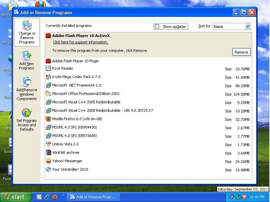
Task: Click the Remove button for Flash ActiveX
Action: point(241,52)
